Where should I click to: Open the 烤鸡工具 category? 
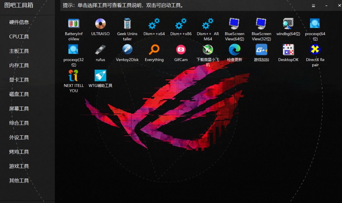[x=19, y=152]
